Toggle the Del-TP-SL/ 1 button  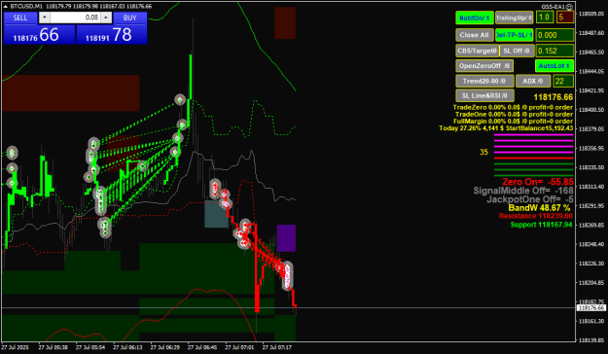pos(515,35)
